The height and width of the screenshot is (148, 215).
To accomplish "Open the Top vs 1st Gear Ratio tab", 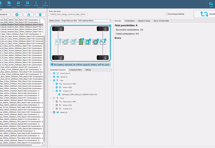I will (x=161, y=21).
